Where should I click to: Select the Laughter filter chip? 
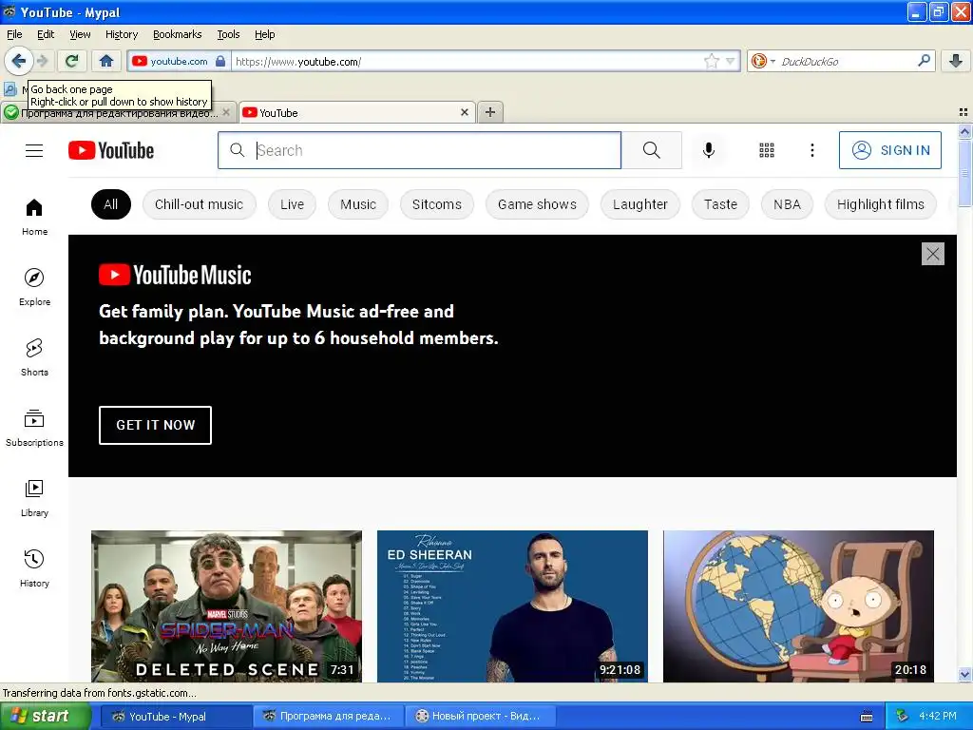point(640,204)
